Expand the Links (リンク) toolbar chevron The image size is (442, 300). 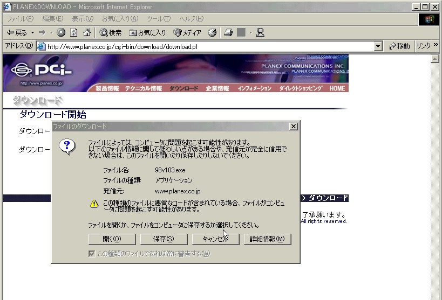[436, 45]
